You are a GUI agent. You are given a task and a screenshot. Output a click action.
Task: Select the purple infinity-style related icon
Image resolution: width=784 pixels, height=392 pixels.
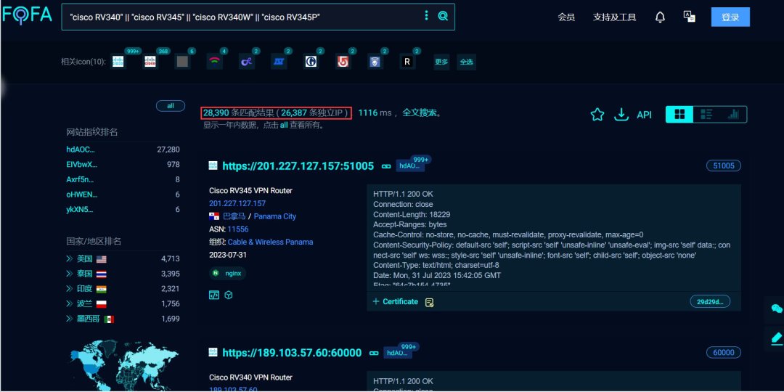coord(247,62)
